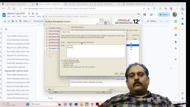Open Edge from the taskbar
The image size is (190, 107).
tap(71, 104)
